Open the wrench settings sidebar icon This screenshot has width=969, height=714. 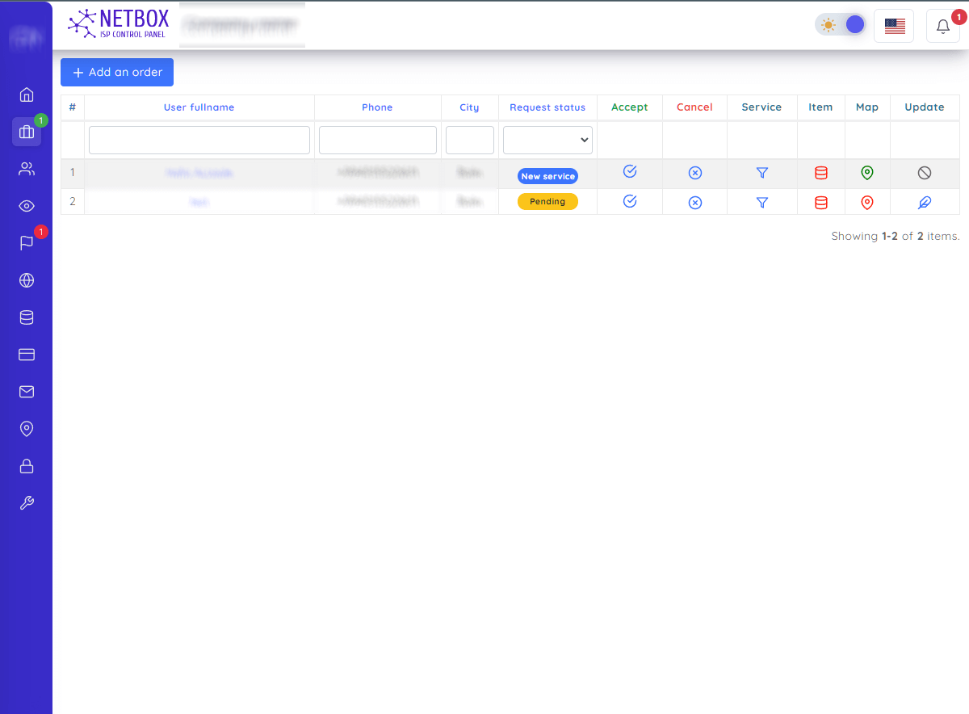(x=27, y=503)
